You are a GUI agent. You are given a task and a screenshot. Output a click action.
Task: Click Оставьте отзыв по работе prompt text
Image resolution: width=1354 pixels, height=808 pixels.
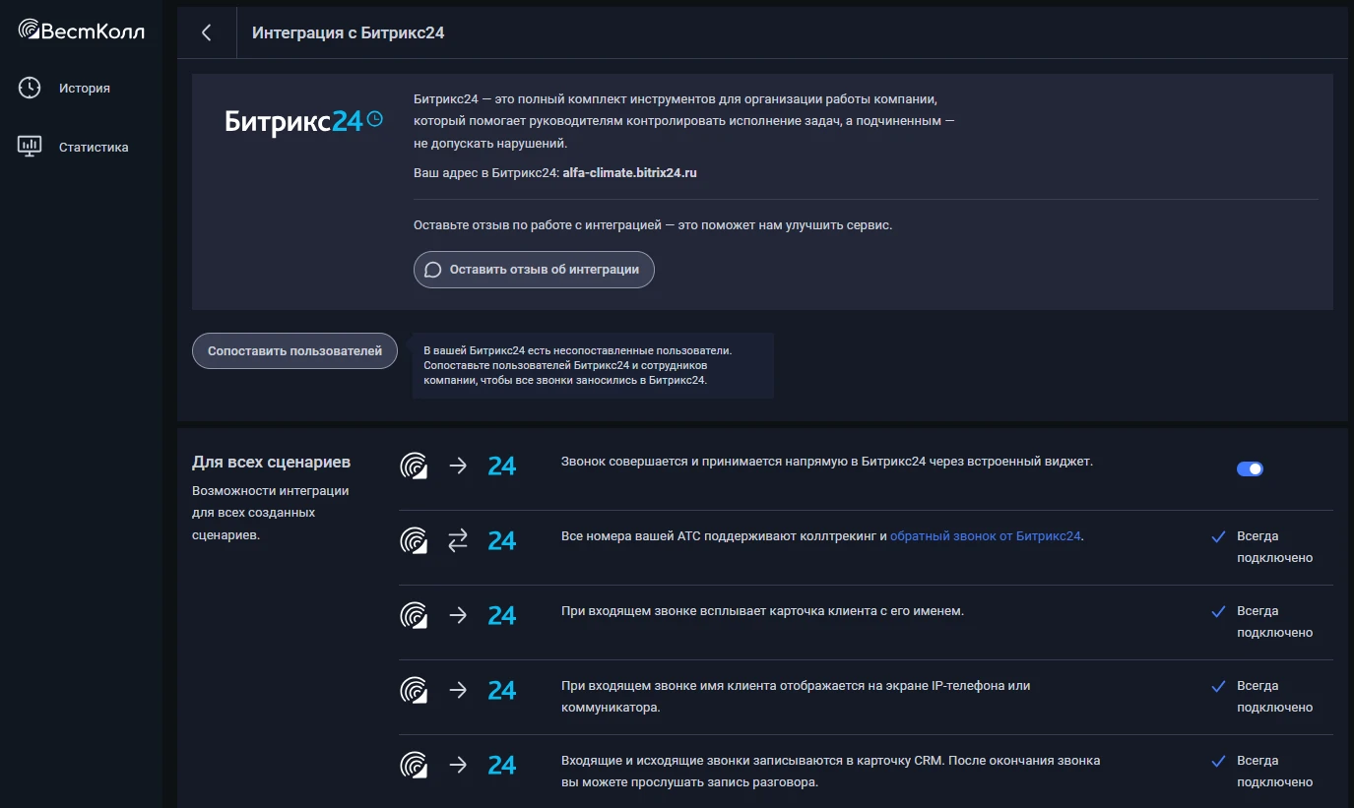[653, 225]
